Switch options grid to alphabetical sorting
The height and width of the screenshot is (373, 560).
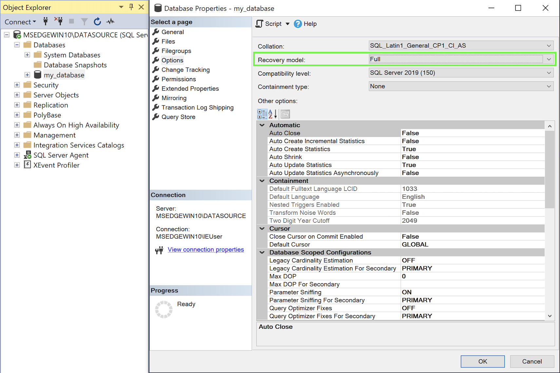tap(272, 114)
